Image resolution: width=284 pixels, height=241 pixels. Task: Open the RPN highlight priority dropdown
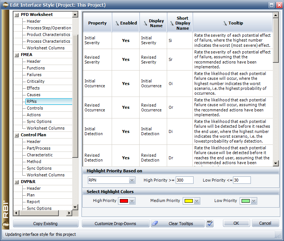tap(132, 180)
